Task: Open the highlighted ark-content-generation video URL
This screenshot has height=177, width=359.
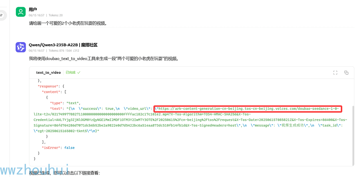Action: (248, 109)
